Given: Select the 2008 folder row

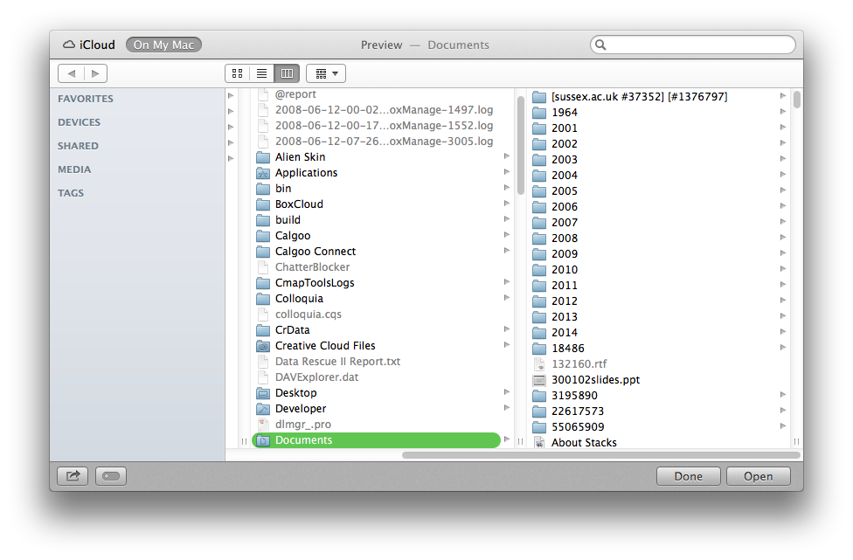Looking at the screenshot, I should pyautogui.click(x=659, y=239).
